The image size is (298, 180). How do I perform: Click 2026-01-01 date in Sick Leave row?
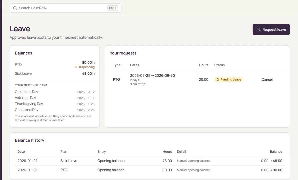[27, 161]
